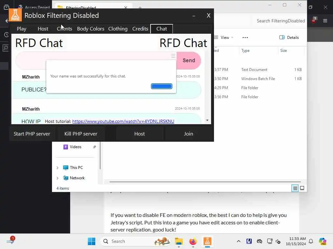Click the taskbar Search box
Image resolution: width=333 pixels, height=249 pixels.
(x=136, y=241)
